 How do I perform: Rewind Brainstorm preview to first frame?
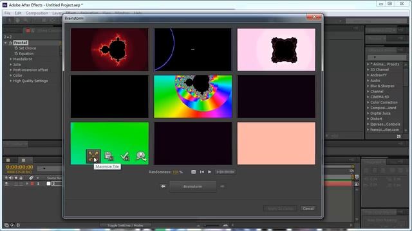tap(201, 172)
